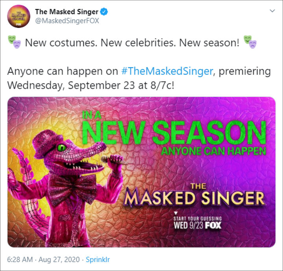Click the theater masks emoji before New costumes
Viewport: 283px width, 271px height.
tap(15, 42)
